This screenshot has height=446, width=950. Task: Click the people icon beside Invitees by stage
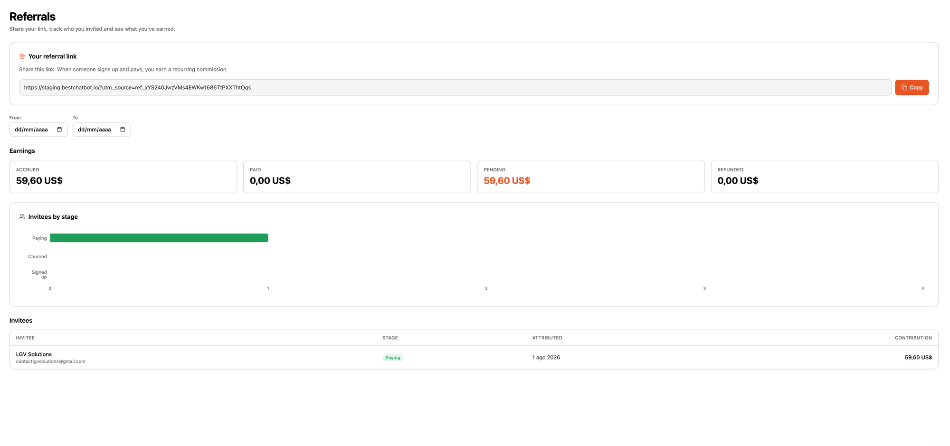pyautogui.click(x=22, y=216)
